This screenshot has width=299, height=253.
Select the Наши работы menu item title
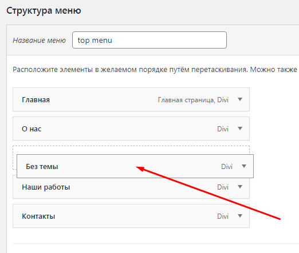click(46, 187)
